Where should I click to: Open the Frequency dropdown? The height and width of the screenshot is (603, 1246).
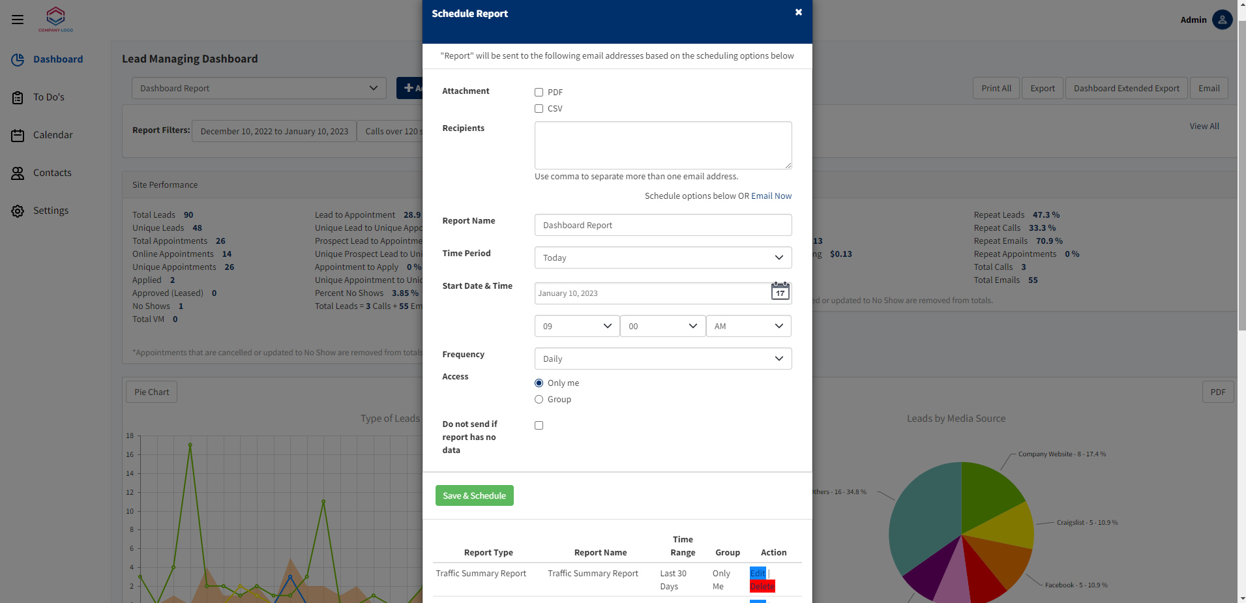tap(662, 359)
